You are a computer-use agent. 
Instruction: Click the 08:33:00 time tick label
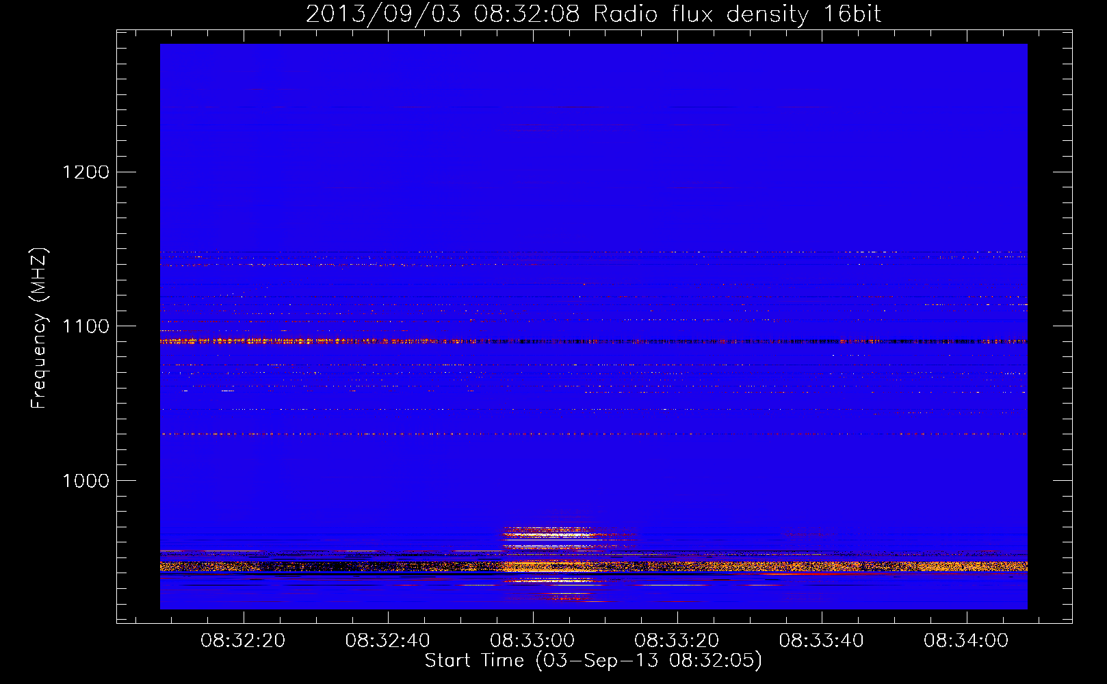532,641
